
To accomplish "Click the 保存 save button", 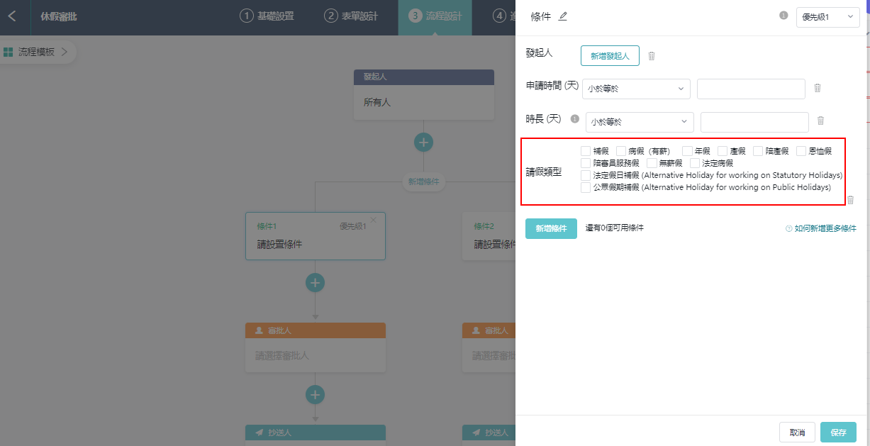I will [838, 433].
